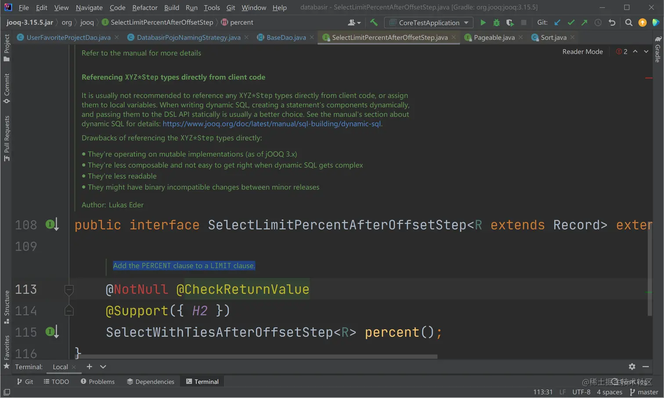Viewport: 664px width, 398px height.
Task: Open the CoreTestApplication run configuration dropdown
Action: pyautogui.click(x=429, y=22)
